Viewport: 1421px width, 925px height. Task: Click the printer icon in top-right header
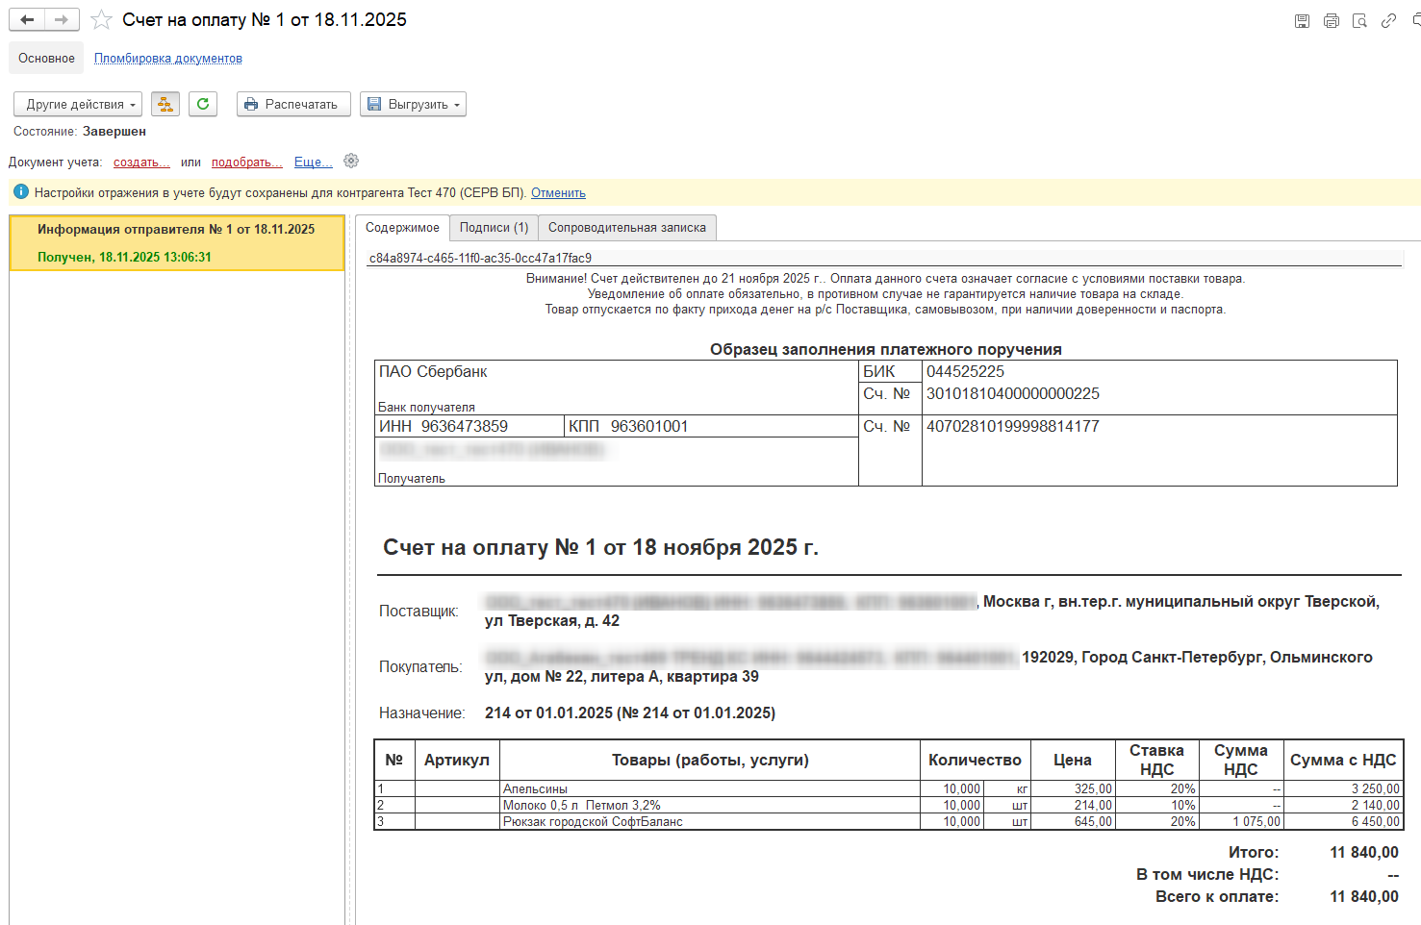click(1331, 21)
